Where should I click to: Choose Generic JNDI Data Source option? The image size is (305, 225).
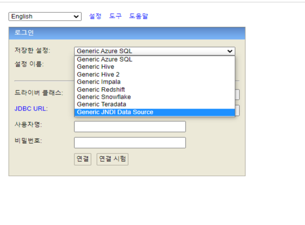click(x=155, y=112)
